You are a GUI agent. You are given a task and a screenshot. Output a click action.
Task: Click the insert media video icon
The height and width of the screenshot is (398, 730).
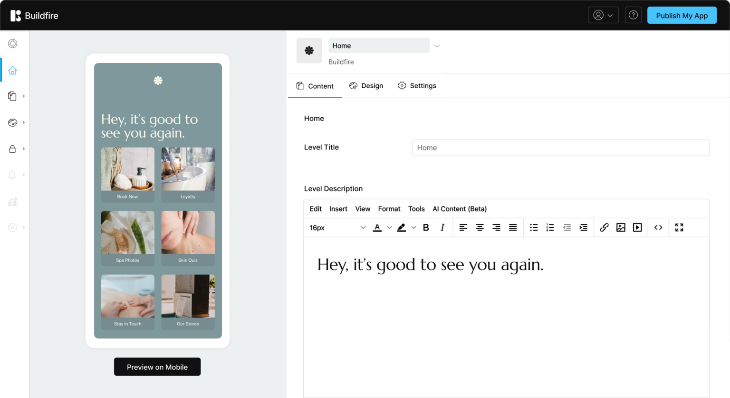coord(637,228)
